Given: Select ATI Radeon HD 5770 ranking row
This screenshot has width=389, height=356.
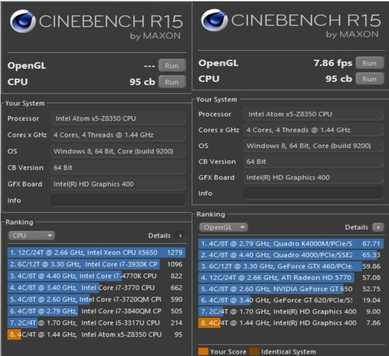Looking at the screenshot, I should (x=291, y=278).
